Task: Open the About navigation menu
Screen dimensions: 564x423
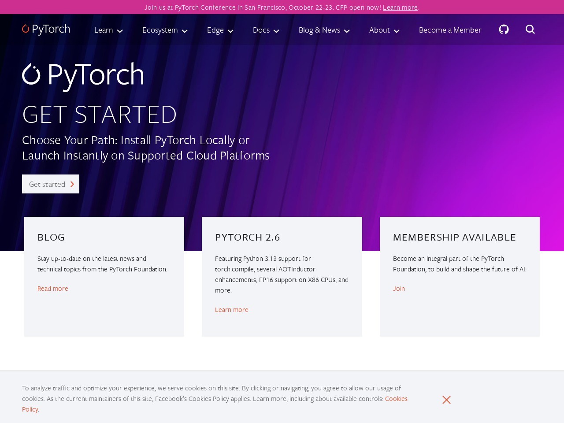Action: click(x=383, y=30)
